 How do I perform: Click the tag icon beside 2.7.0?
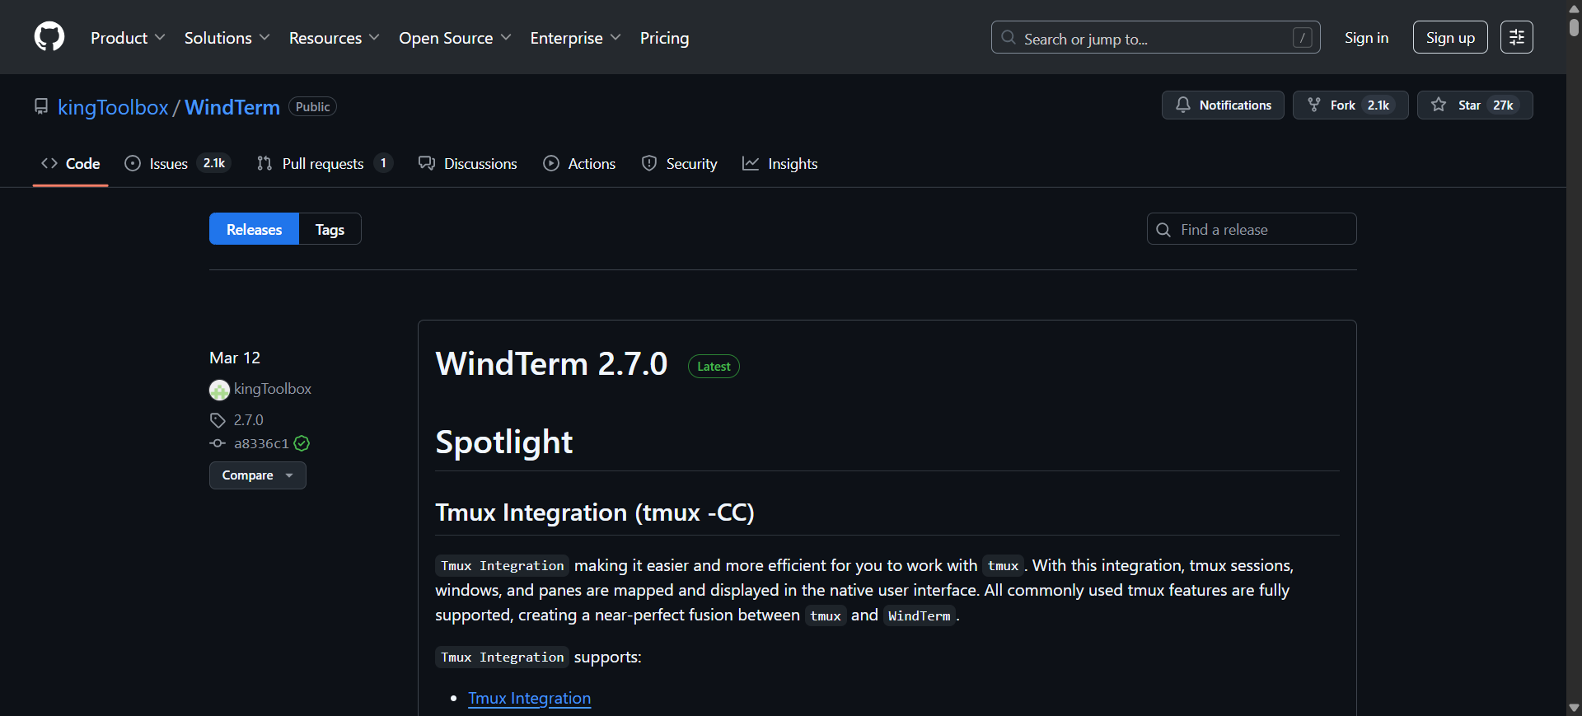pos(218,420)
